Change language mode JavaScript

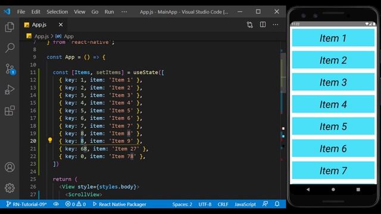[x=245, y=204]
